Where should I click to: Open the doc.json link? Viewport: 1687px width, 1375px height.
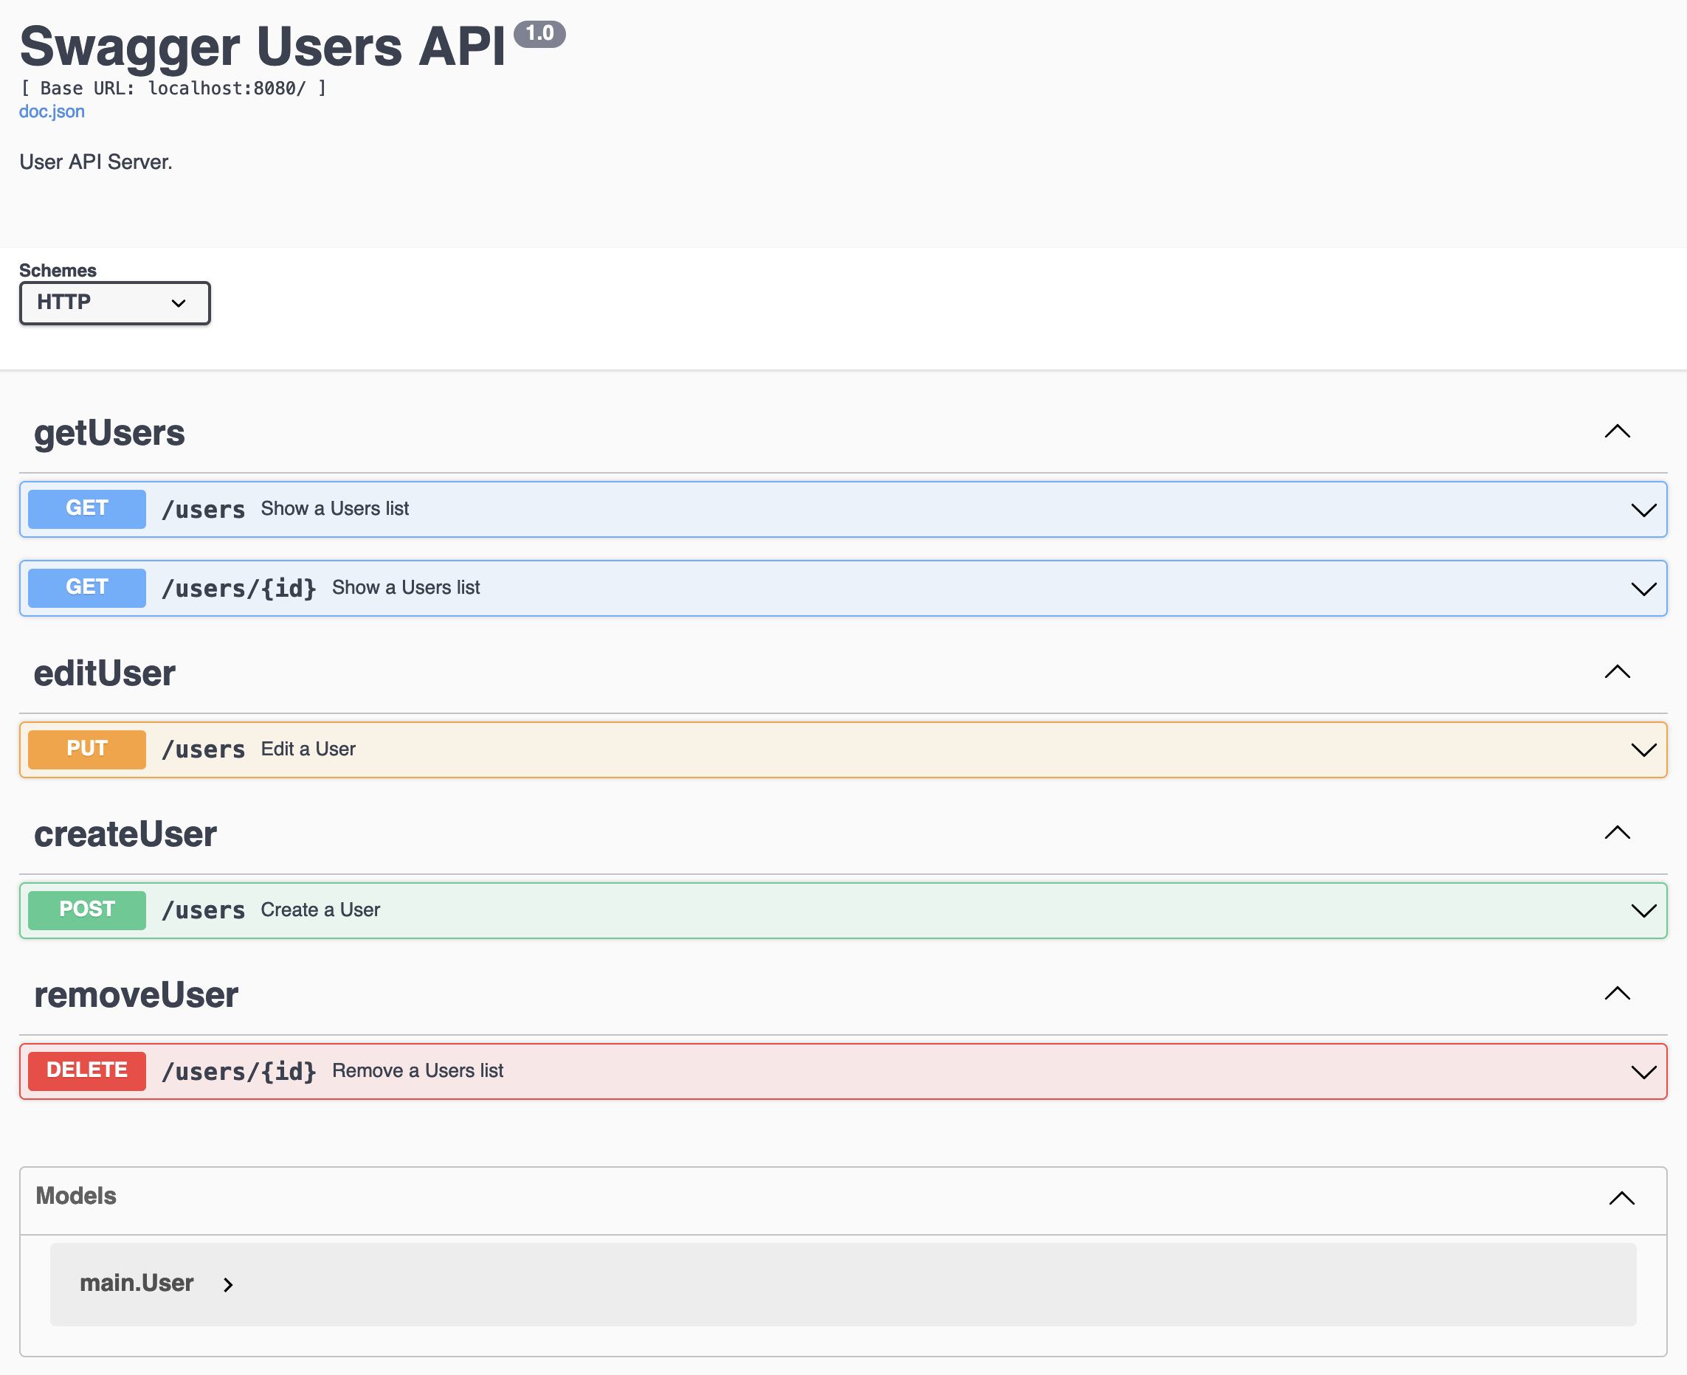click(52, 111)
